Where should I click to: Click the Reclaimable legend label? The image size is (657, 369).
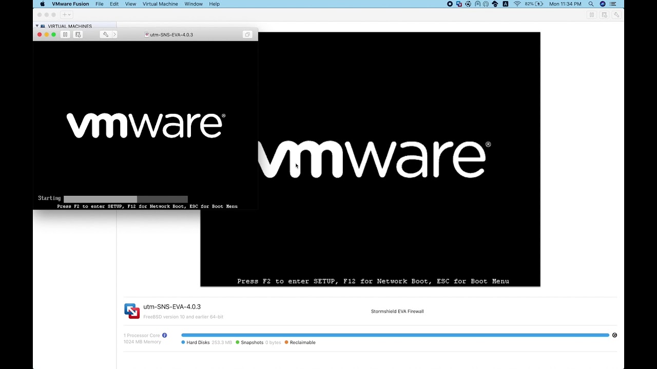click(302, 342)
